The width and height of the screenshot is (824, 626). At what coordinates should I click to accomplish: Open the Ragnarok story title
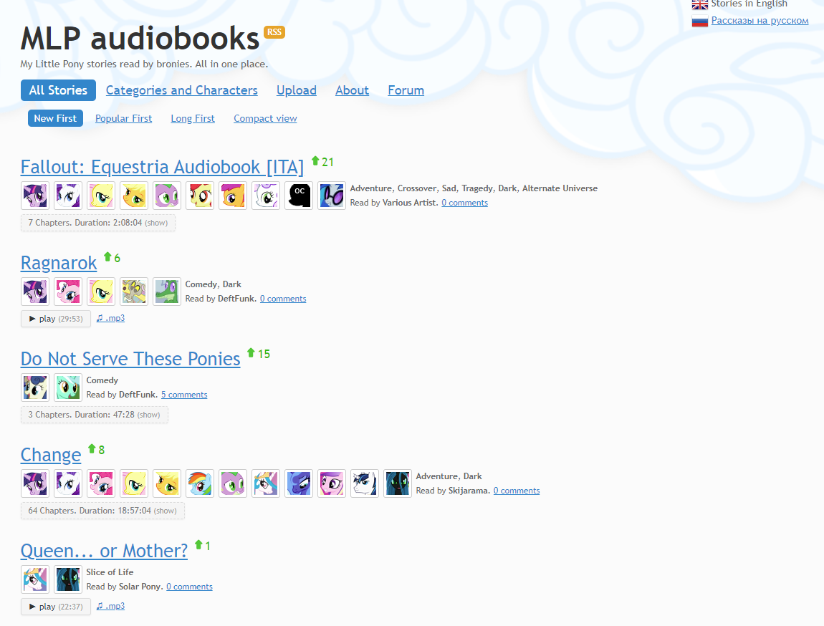pos(59,263)
